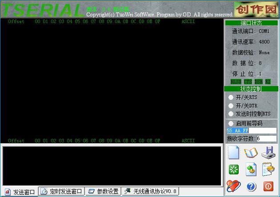Click the RI status indicator
This screenshot has height=197, width=280.
pyautogui.click(x=268, y=82)
